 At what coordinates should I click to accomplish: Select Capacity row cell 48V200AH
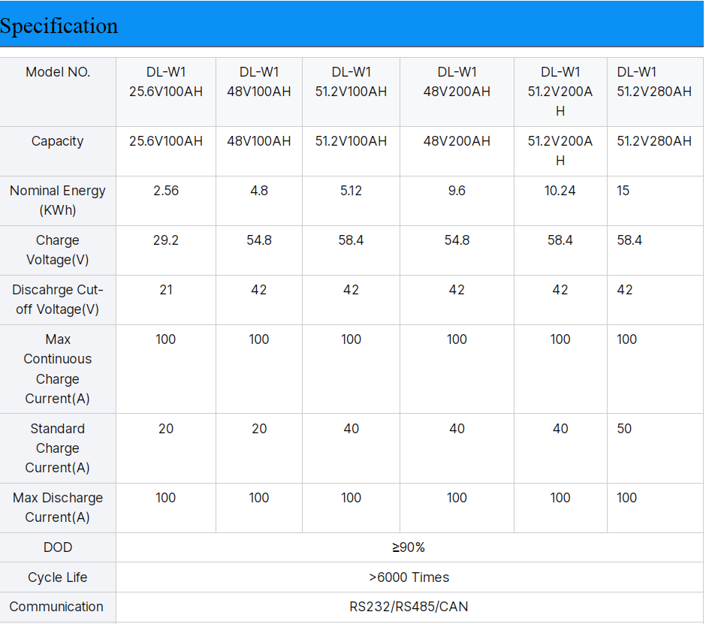click(x=457, y=141)
